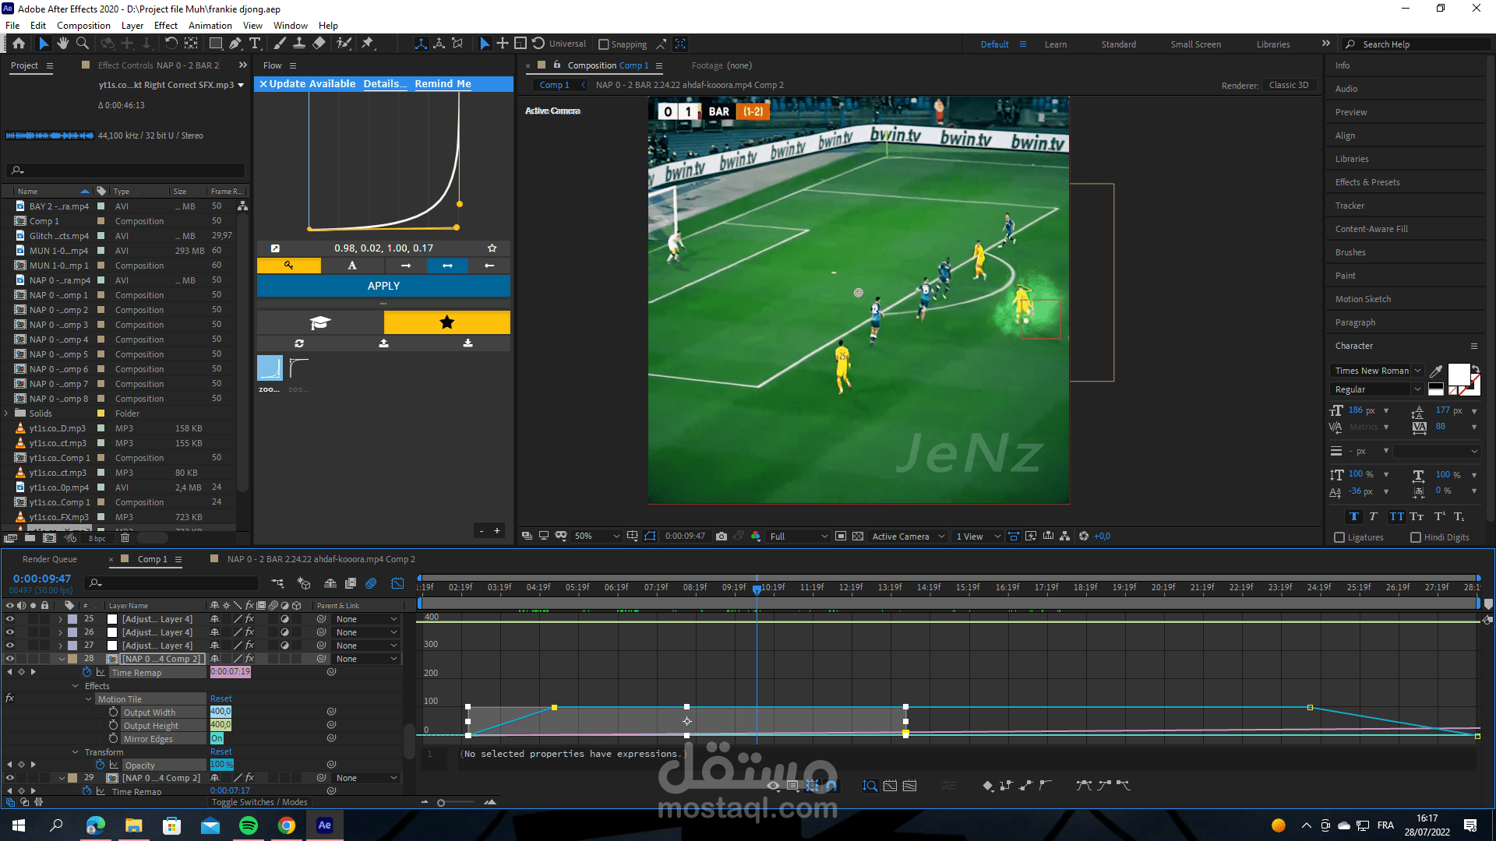Image resolution: width=1496 pixels, height=841 pixels.
Task: Select the Zoom tool in toolbar
Action: (83, 44)
